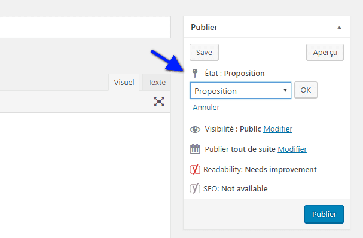The image size is (363, 238).
Task: Click the Aperçu preview button
Action: pyautogui.click(x=325, y=52)
